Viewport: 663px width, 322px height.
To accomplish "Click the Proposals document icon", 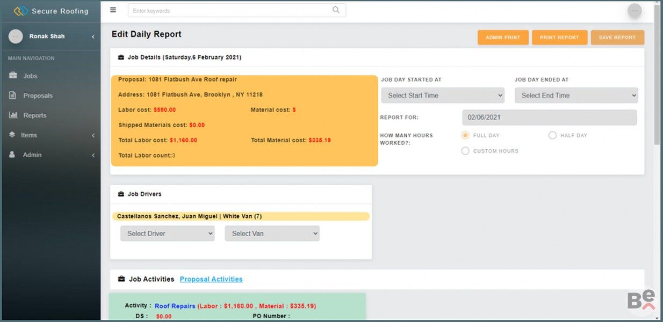I will (13, 96).
